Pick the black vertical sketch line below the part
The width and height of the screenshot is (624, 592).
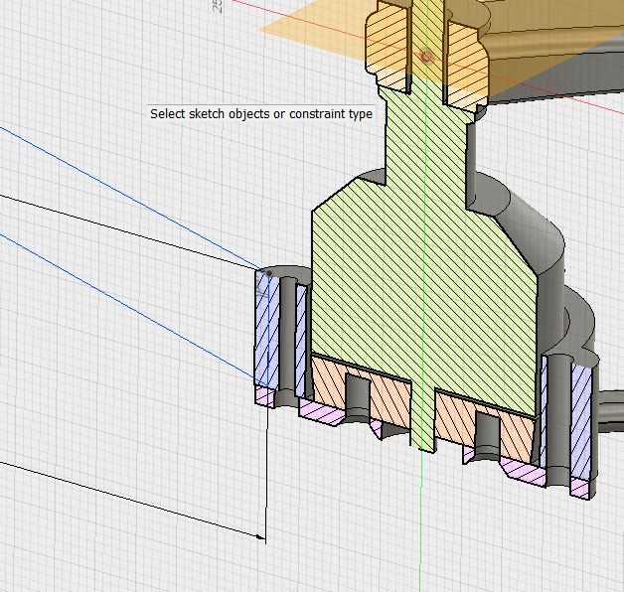pos(266,467)
